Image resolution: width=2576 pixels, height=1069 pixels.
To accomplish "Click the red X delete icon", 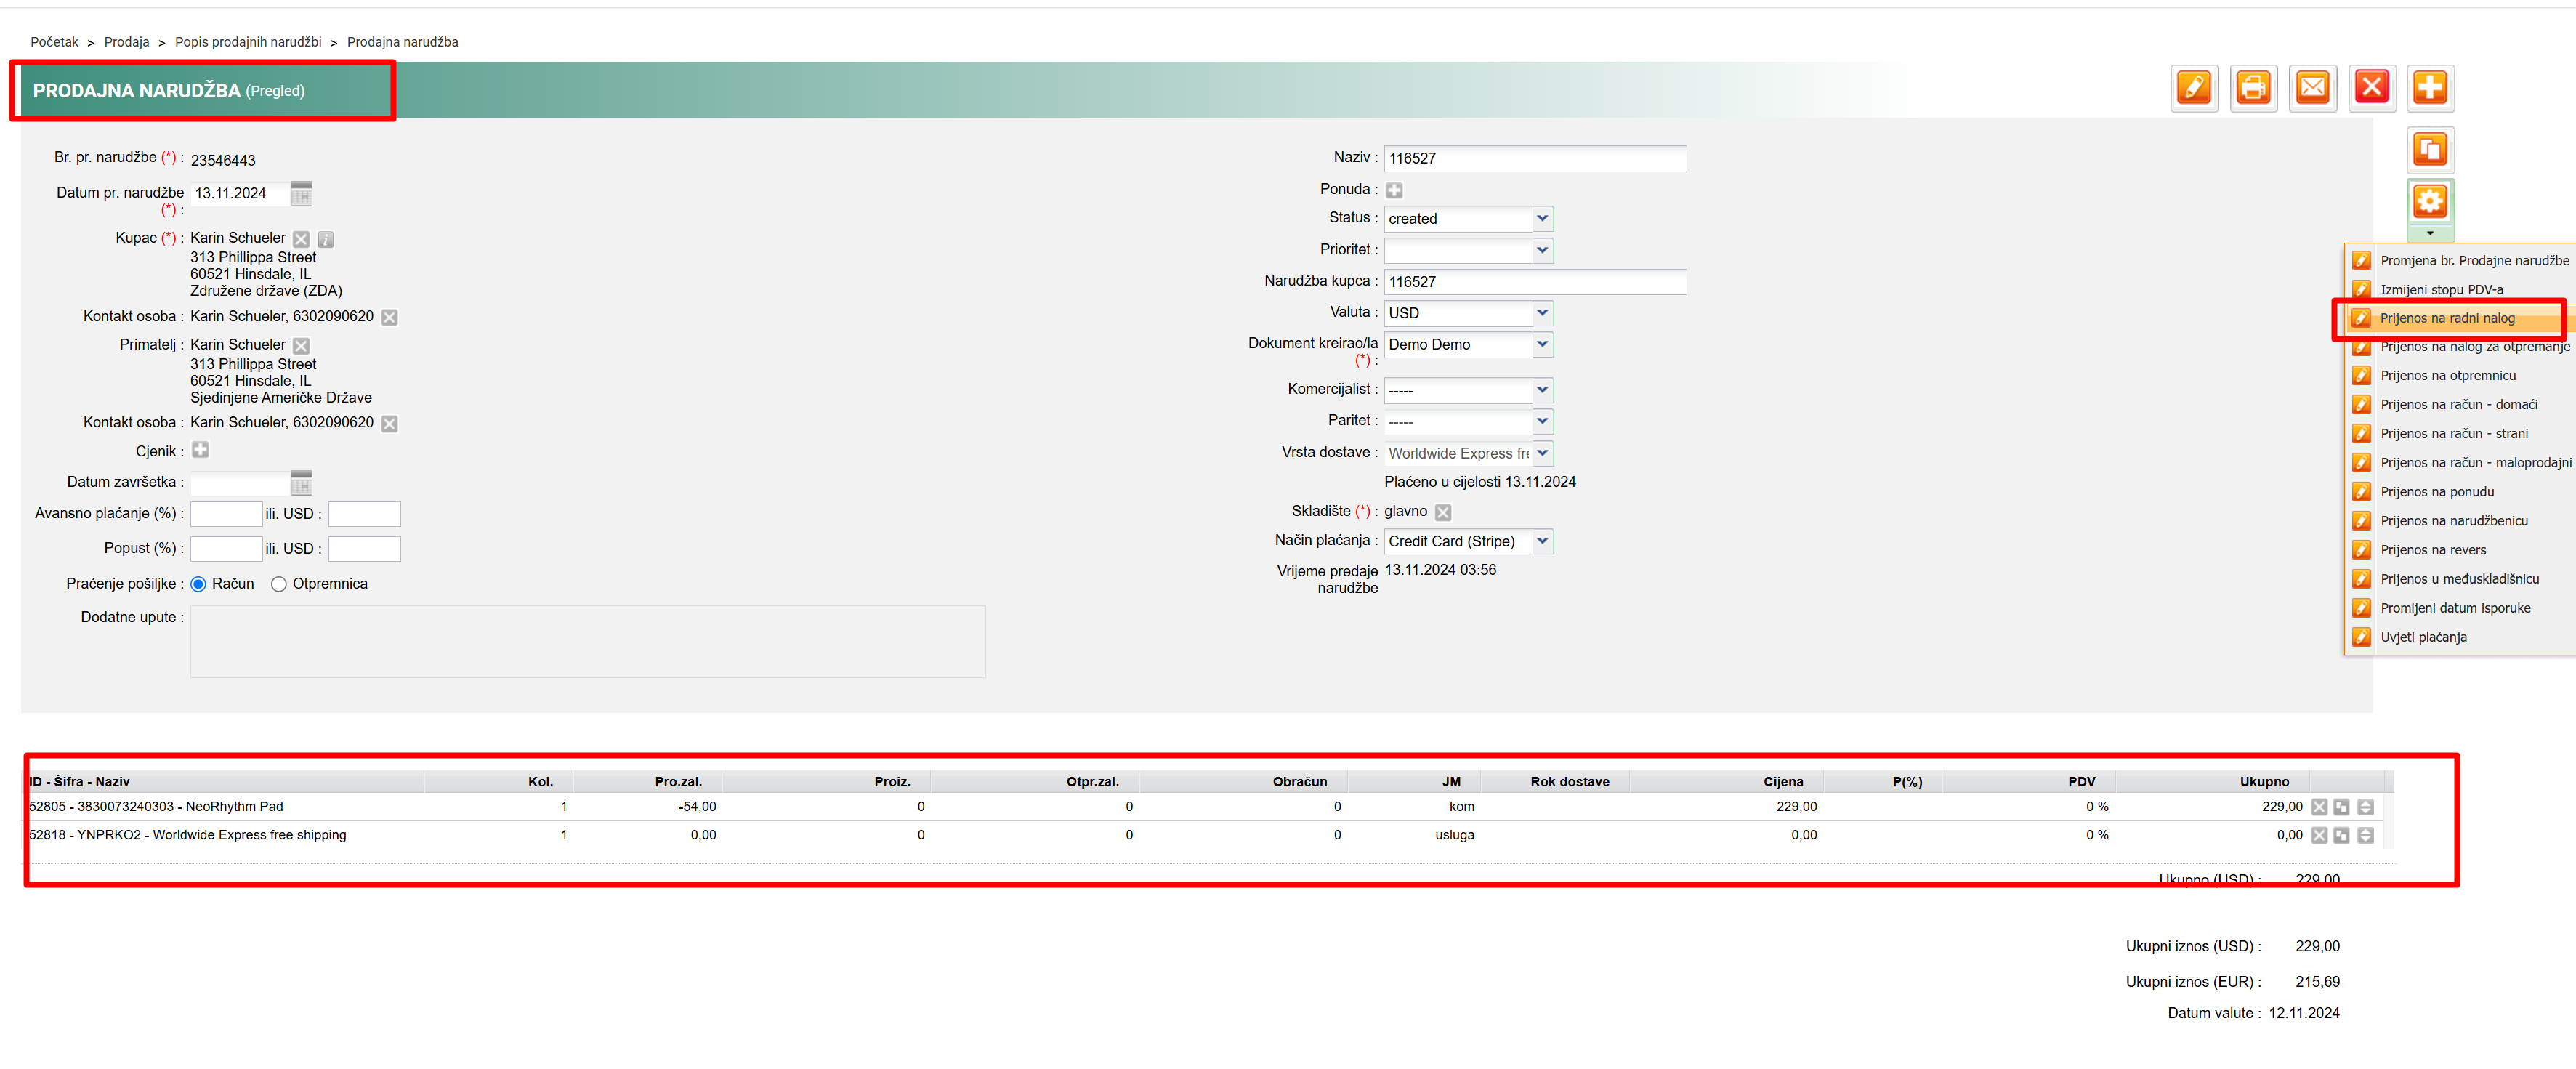I will 2371,89.
